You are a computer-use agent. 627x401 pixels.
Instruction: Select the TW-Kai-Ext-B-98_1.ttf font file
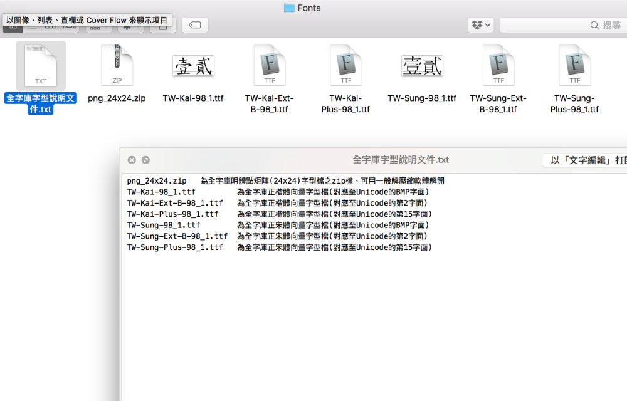pos(270,65)
